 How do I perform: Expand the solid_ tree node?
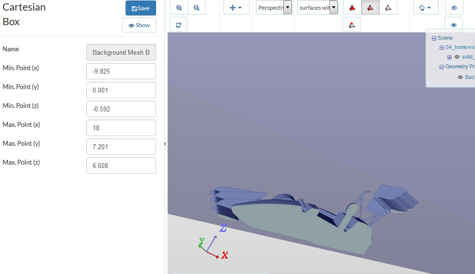[x=450, y=57]
